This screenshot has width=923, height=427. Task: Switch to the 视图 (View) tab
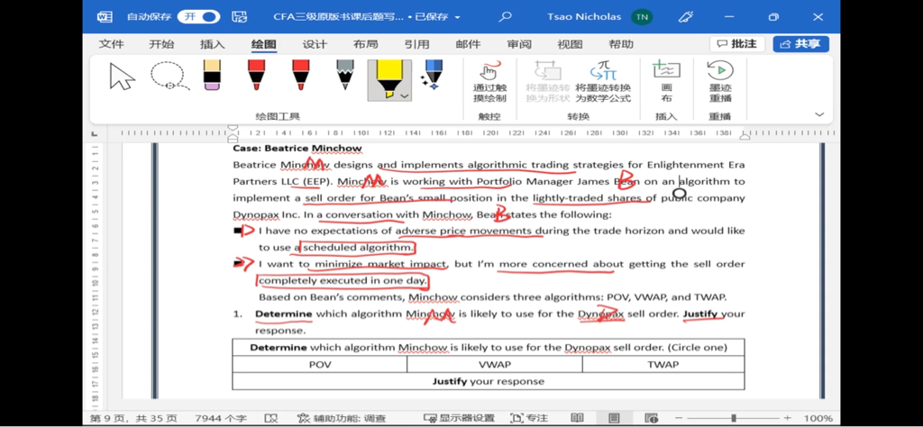click(570, 44)
